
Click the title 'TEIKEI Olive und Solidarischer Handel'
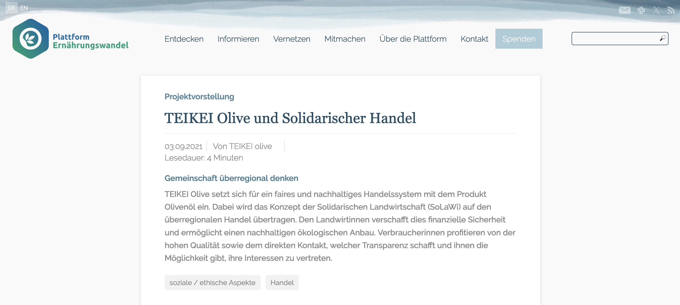[x=290, y=118]
